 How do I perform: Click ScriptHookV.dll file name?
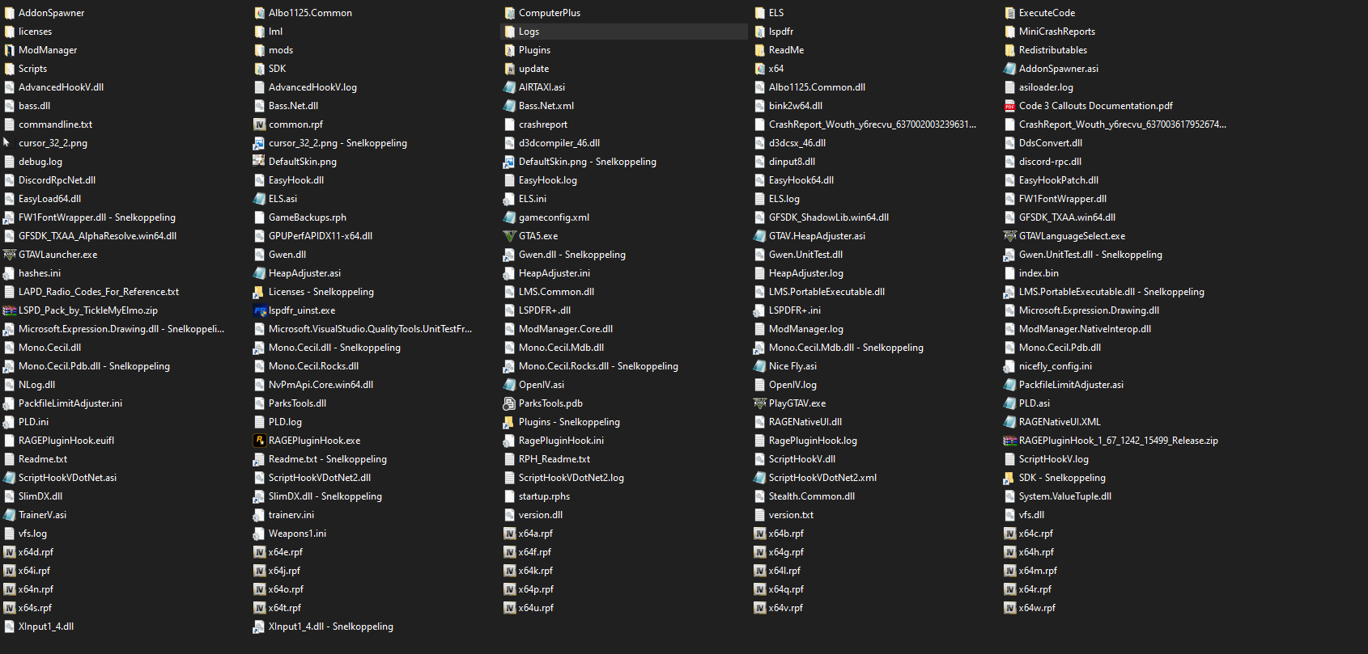tap(802, 459)
